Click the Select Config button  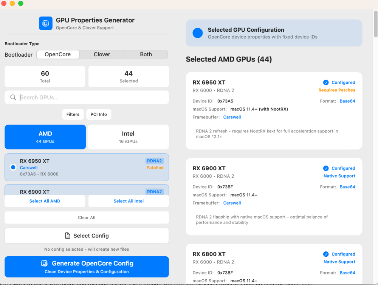click(x=87, y=236)
